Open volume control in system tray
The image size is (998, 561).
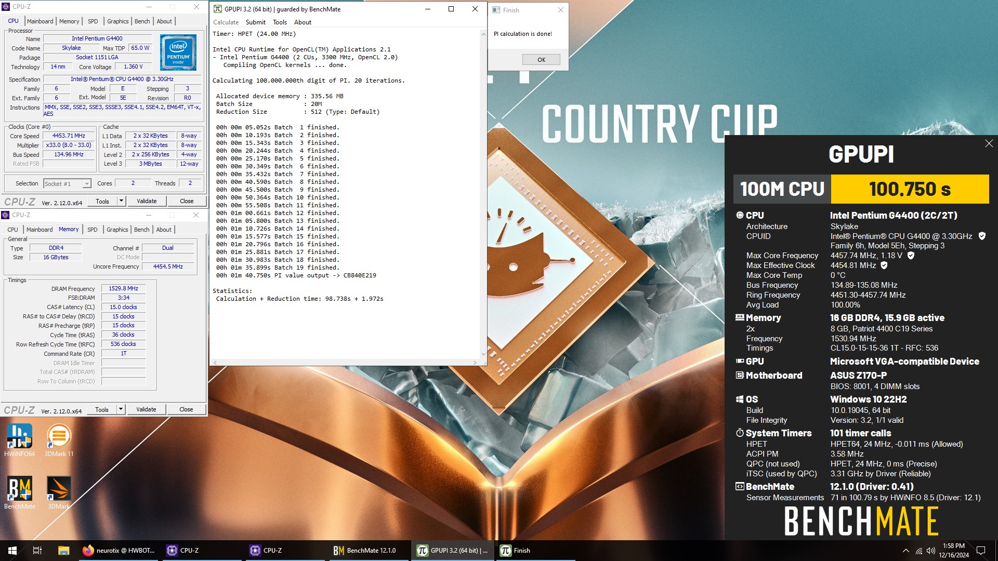(931, 551)
